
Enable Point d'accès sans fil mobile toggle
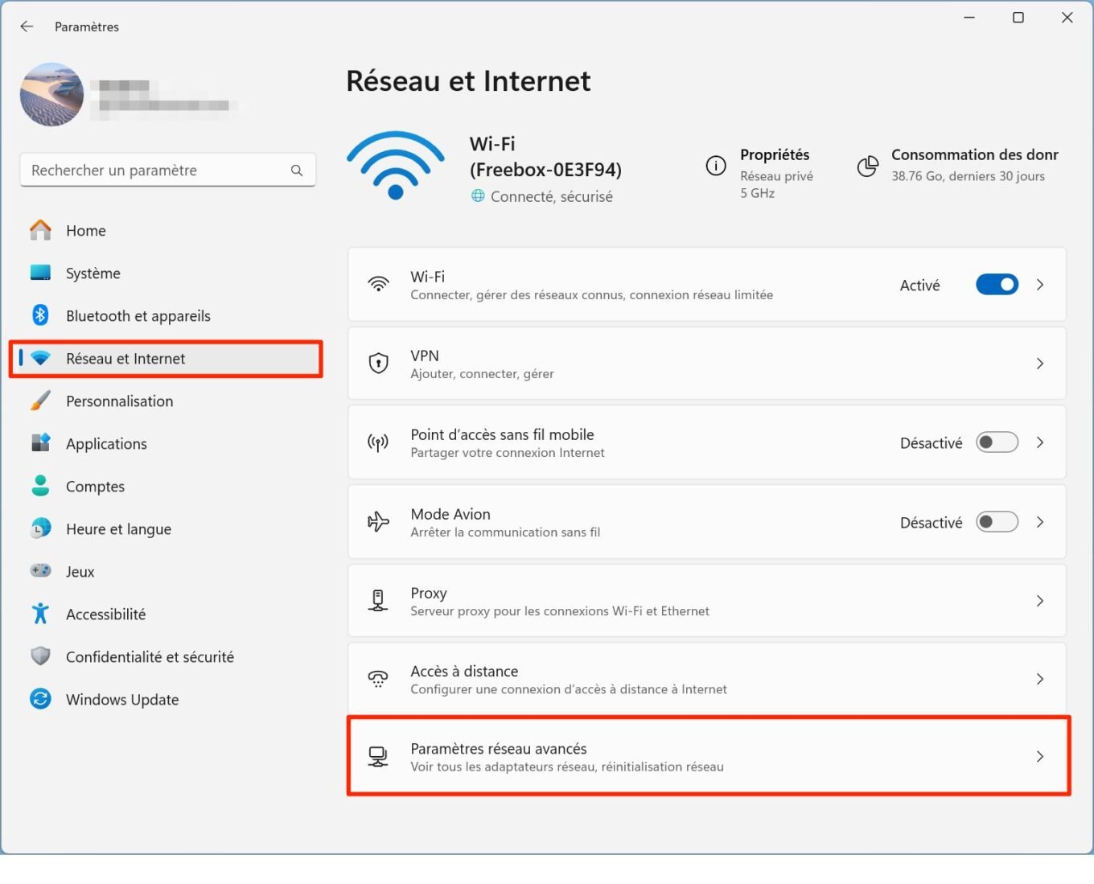coord(997,442)
